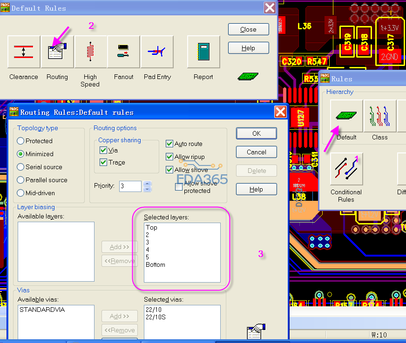Click PADS icon in Rules window title bar
The image size is (406, 343).
coord(325,78)
